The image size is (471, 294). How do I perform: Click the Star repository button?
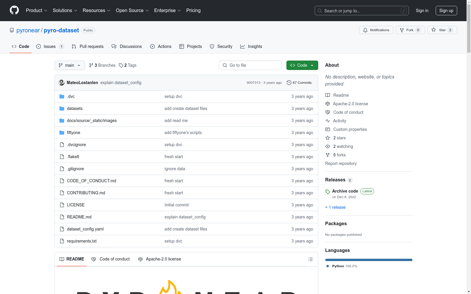[x=442, y=30]
